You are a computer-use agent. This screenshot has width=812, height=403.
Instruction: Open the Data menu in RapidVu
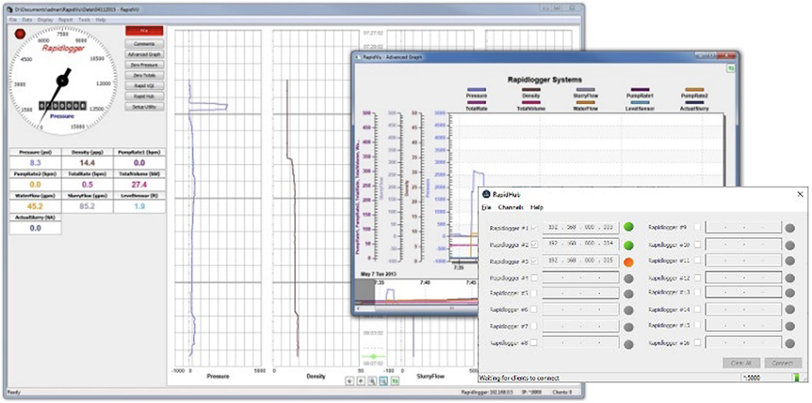tap(27, 19)
